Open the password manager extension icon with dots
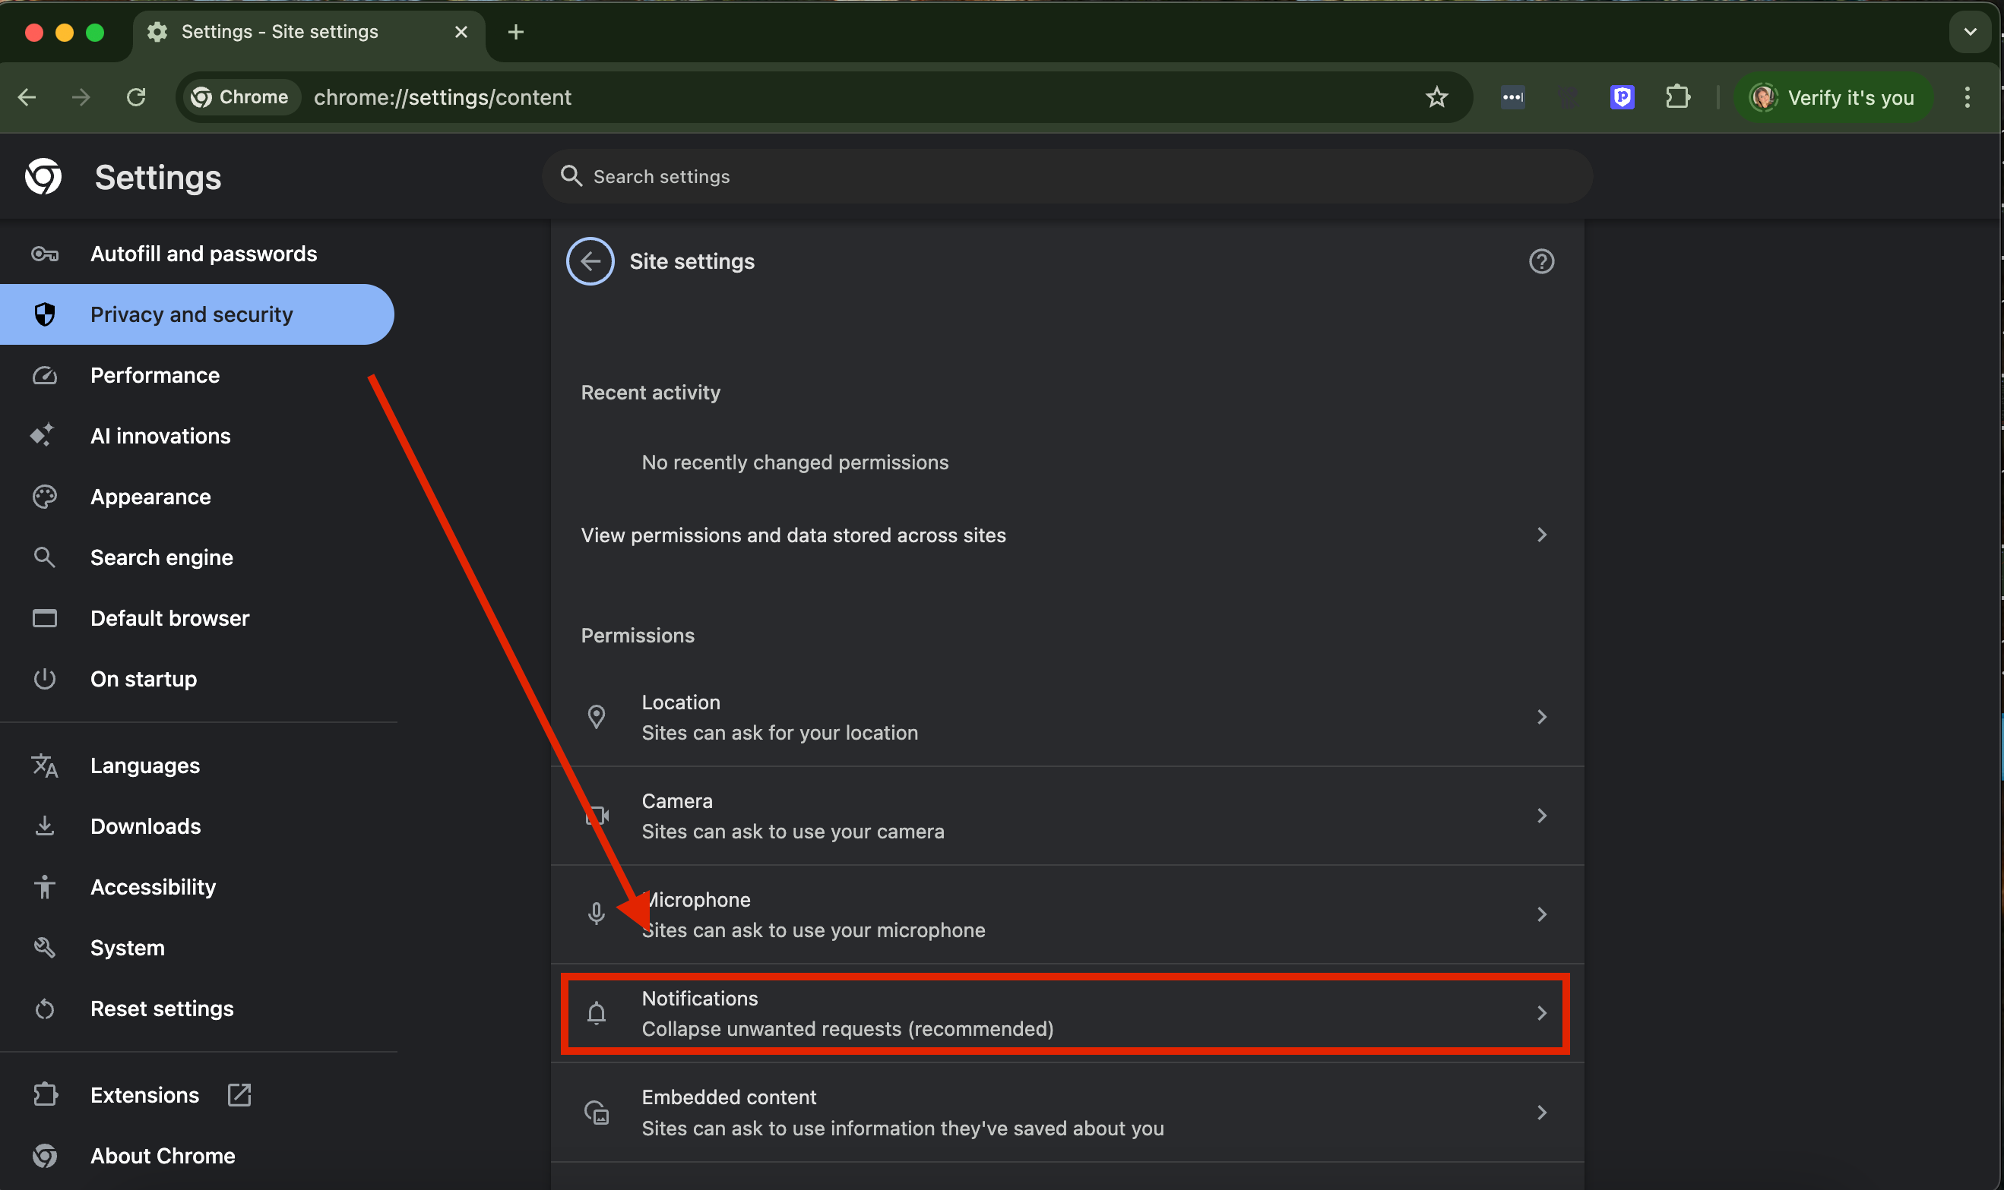 click(x=1512, y=97)
